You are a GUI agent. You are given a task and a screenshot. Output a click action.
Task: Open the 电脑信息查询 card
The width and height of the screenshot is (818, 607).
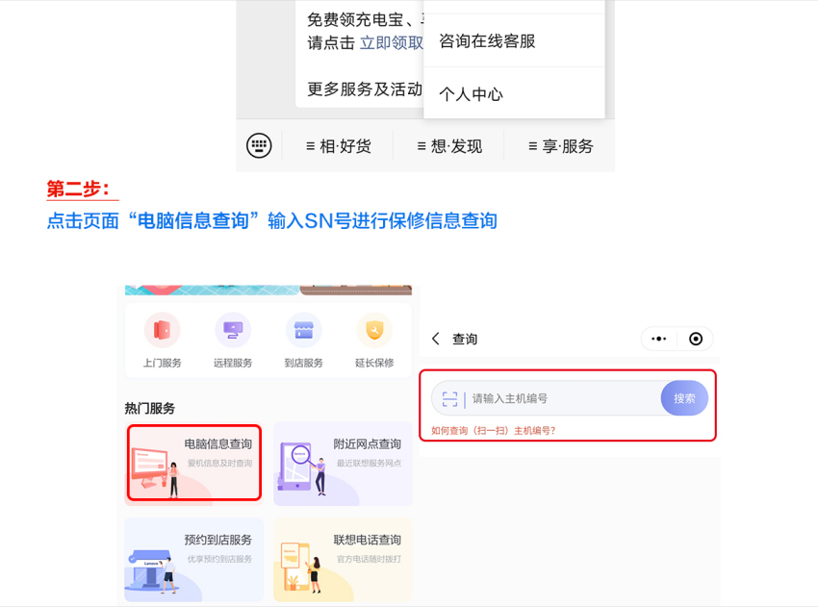(x=194, y=463)
